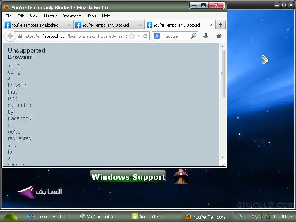Click the EN language indicator
Screen dimensions: 296x222
coord(240,217)
